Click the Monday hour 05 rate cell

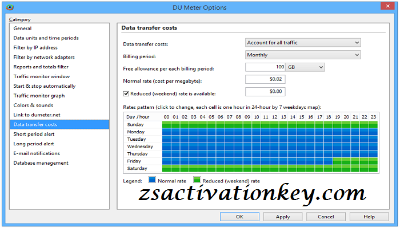[211, 132]
